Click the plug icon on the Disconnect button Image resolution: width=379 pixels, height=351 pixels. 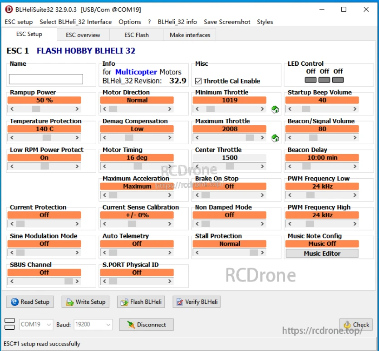click(131, 325)
